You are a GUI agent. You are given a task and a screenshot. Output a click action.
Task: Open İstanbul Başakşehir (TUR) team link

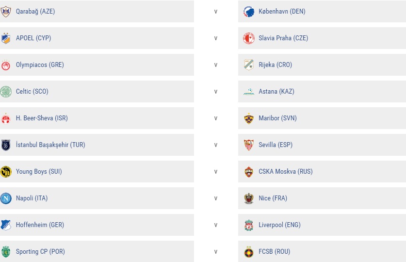pyautogui.click(x=50, y=145)
